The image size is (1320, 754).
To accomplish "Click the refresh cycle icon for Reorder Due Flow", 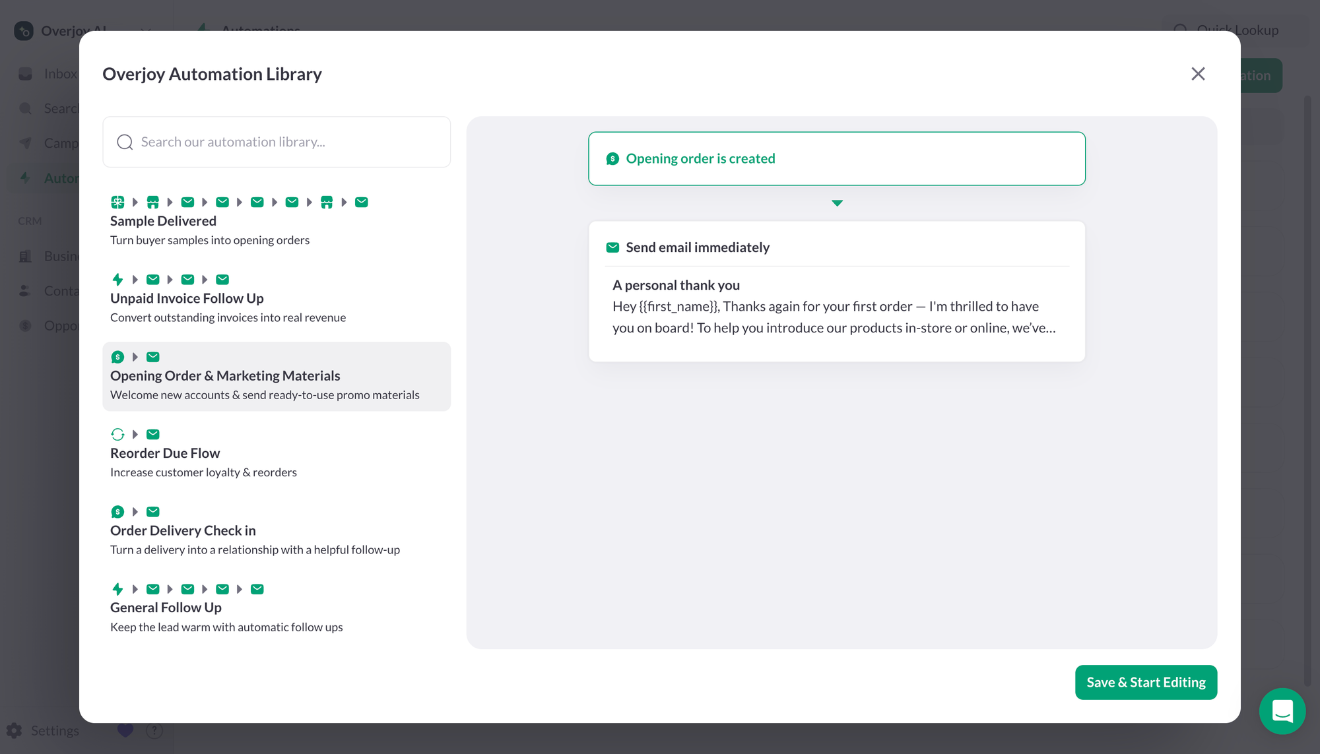I will 117,434.
